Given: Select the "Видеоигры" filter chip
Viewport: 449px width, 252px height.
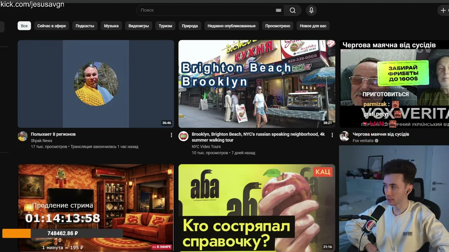Looking at the screenshot, I should pos(139,26).
